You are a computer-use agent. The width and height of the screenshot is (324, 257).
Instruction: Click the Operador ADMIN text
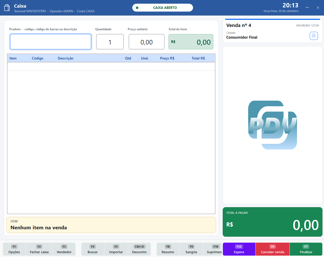click(61, 11)
